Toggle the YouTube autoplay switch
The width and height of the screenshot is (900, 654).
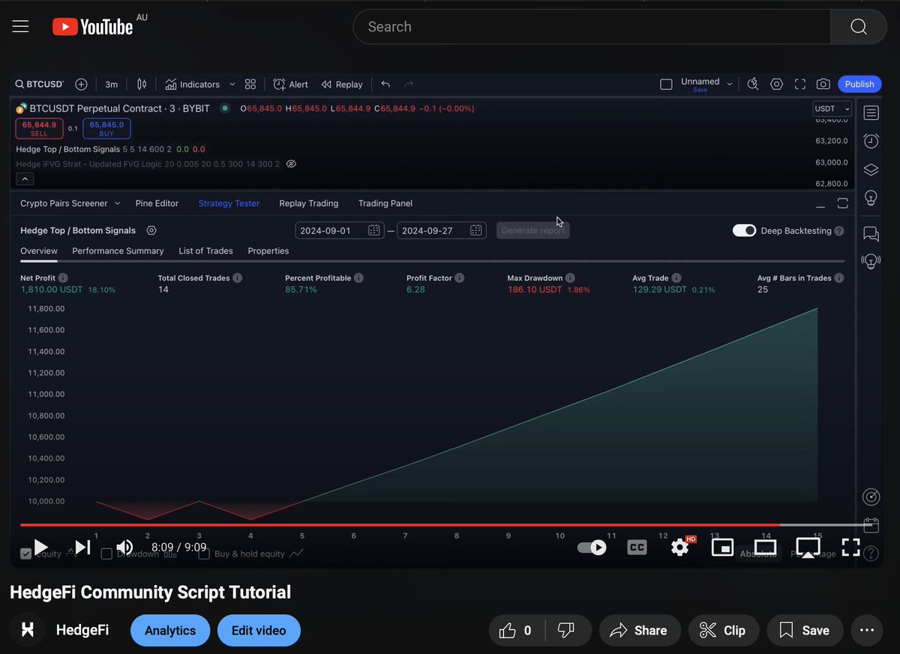click(x=592, y=548)
